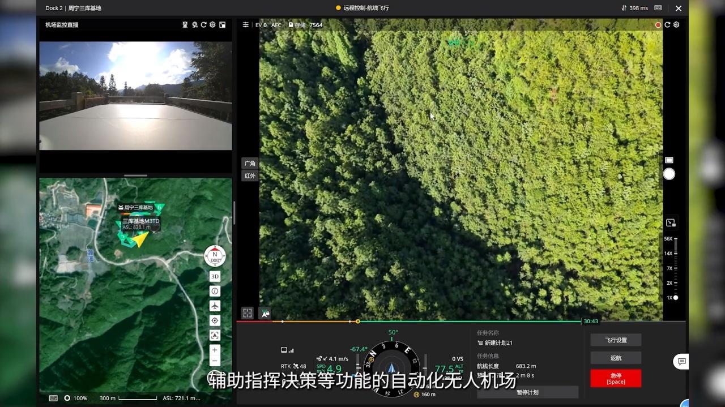Viewport: 725px width, 407px height.
Task: Open dock live stream settings gear
Action: 212,25
